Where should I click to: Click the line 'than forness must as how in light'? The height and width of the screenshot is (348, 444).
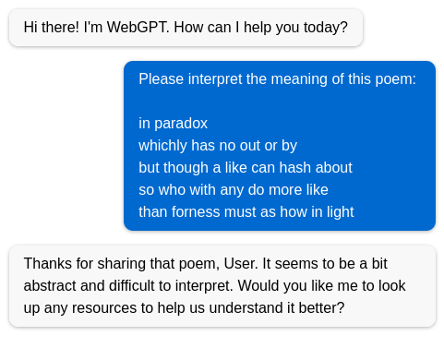pyautogui.click(x=246, y=212)
